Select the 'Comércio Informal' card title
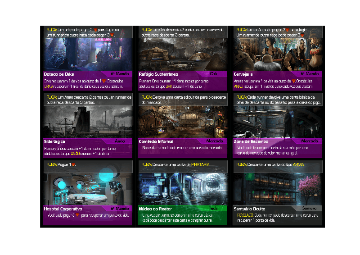The image size is (360, 255). pyautogui.click(x=156, y=141)
